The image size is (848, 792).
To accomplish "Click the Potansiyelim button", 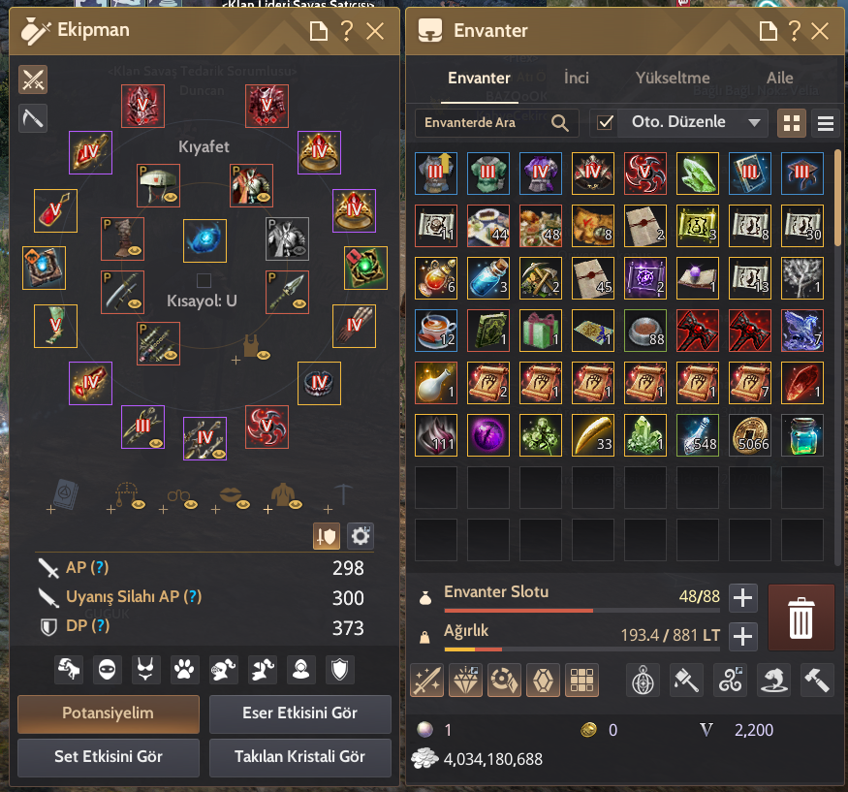I will pyautogui.click(x=109, y=713).
